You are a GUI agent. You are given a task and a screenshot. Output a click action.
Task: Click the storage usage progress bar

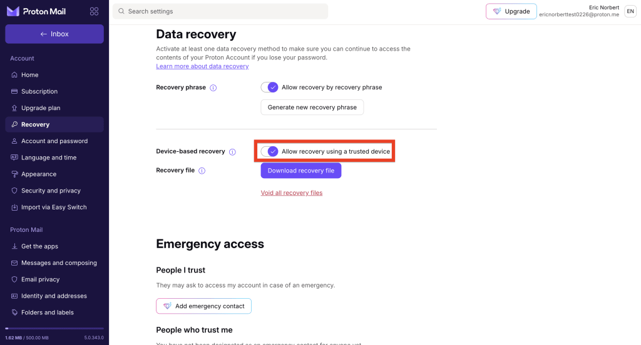(54, 328)
